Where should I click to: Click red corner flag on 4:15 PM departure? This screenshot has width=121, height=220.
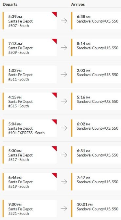pos(55,95)
